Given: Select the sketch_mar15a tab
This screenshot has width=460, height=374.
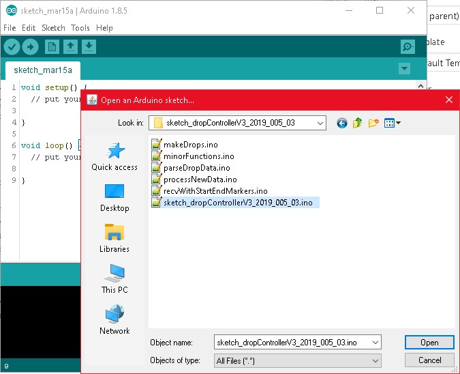Looking at the screenshot, I should coord(43,70).
